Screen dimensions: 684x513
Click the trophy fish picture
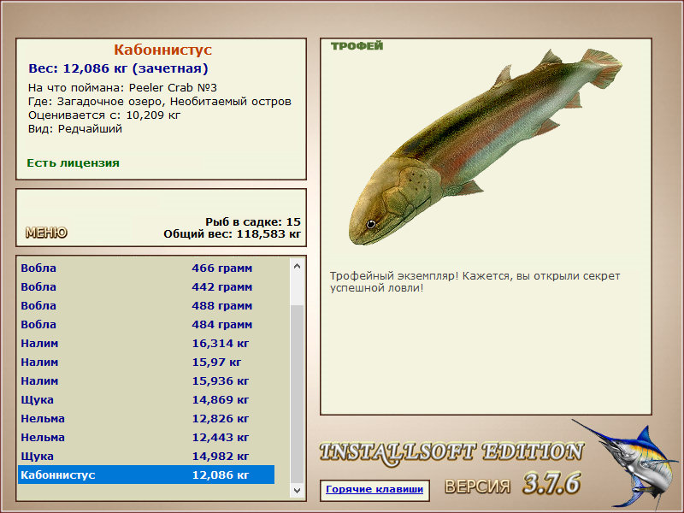(x=485, y=146)
